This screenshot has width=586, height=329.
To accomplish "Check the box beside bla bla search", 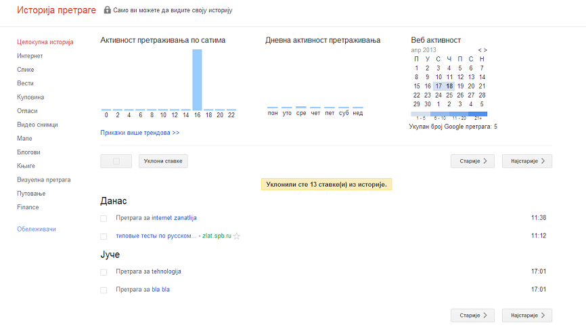I will pos(104,290).
